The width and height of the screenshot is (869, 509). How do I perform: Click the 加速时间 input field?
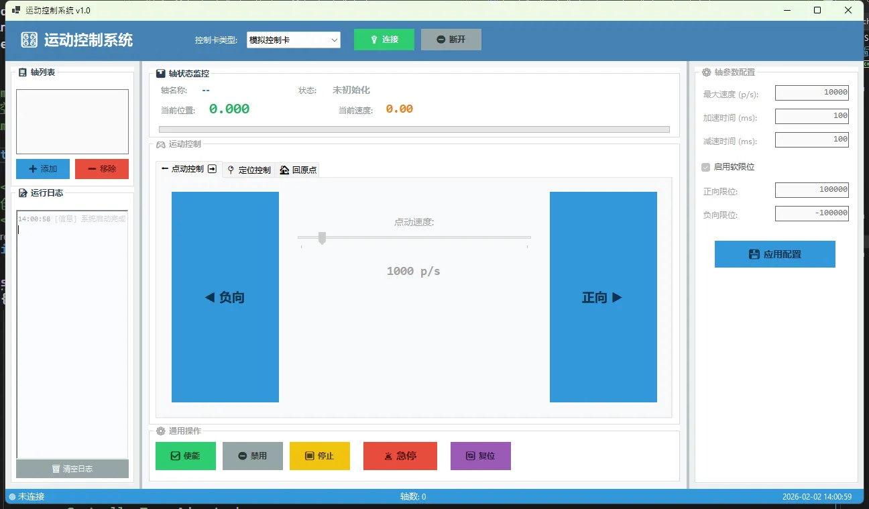[812, 116]
